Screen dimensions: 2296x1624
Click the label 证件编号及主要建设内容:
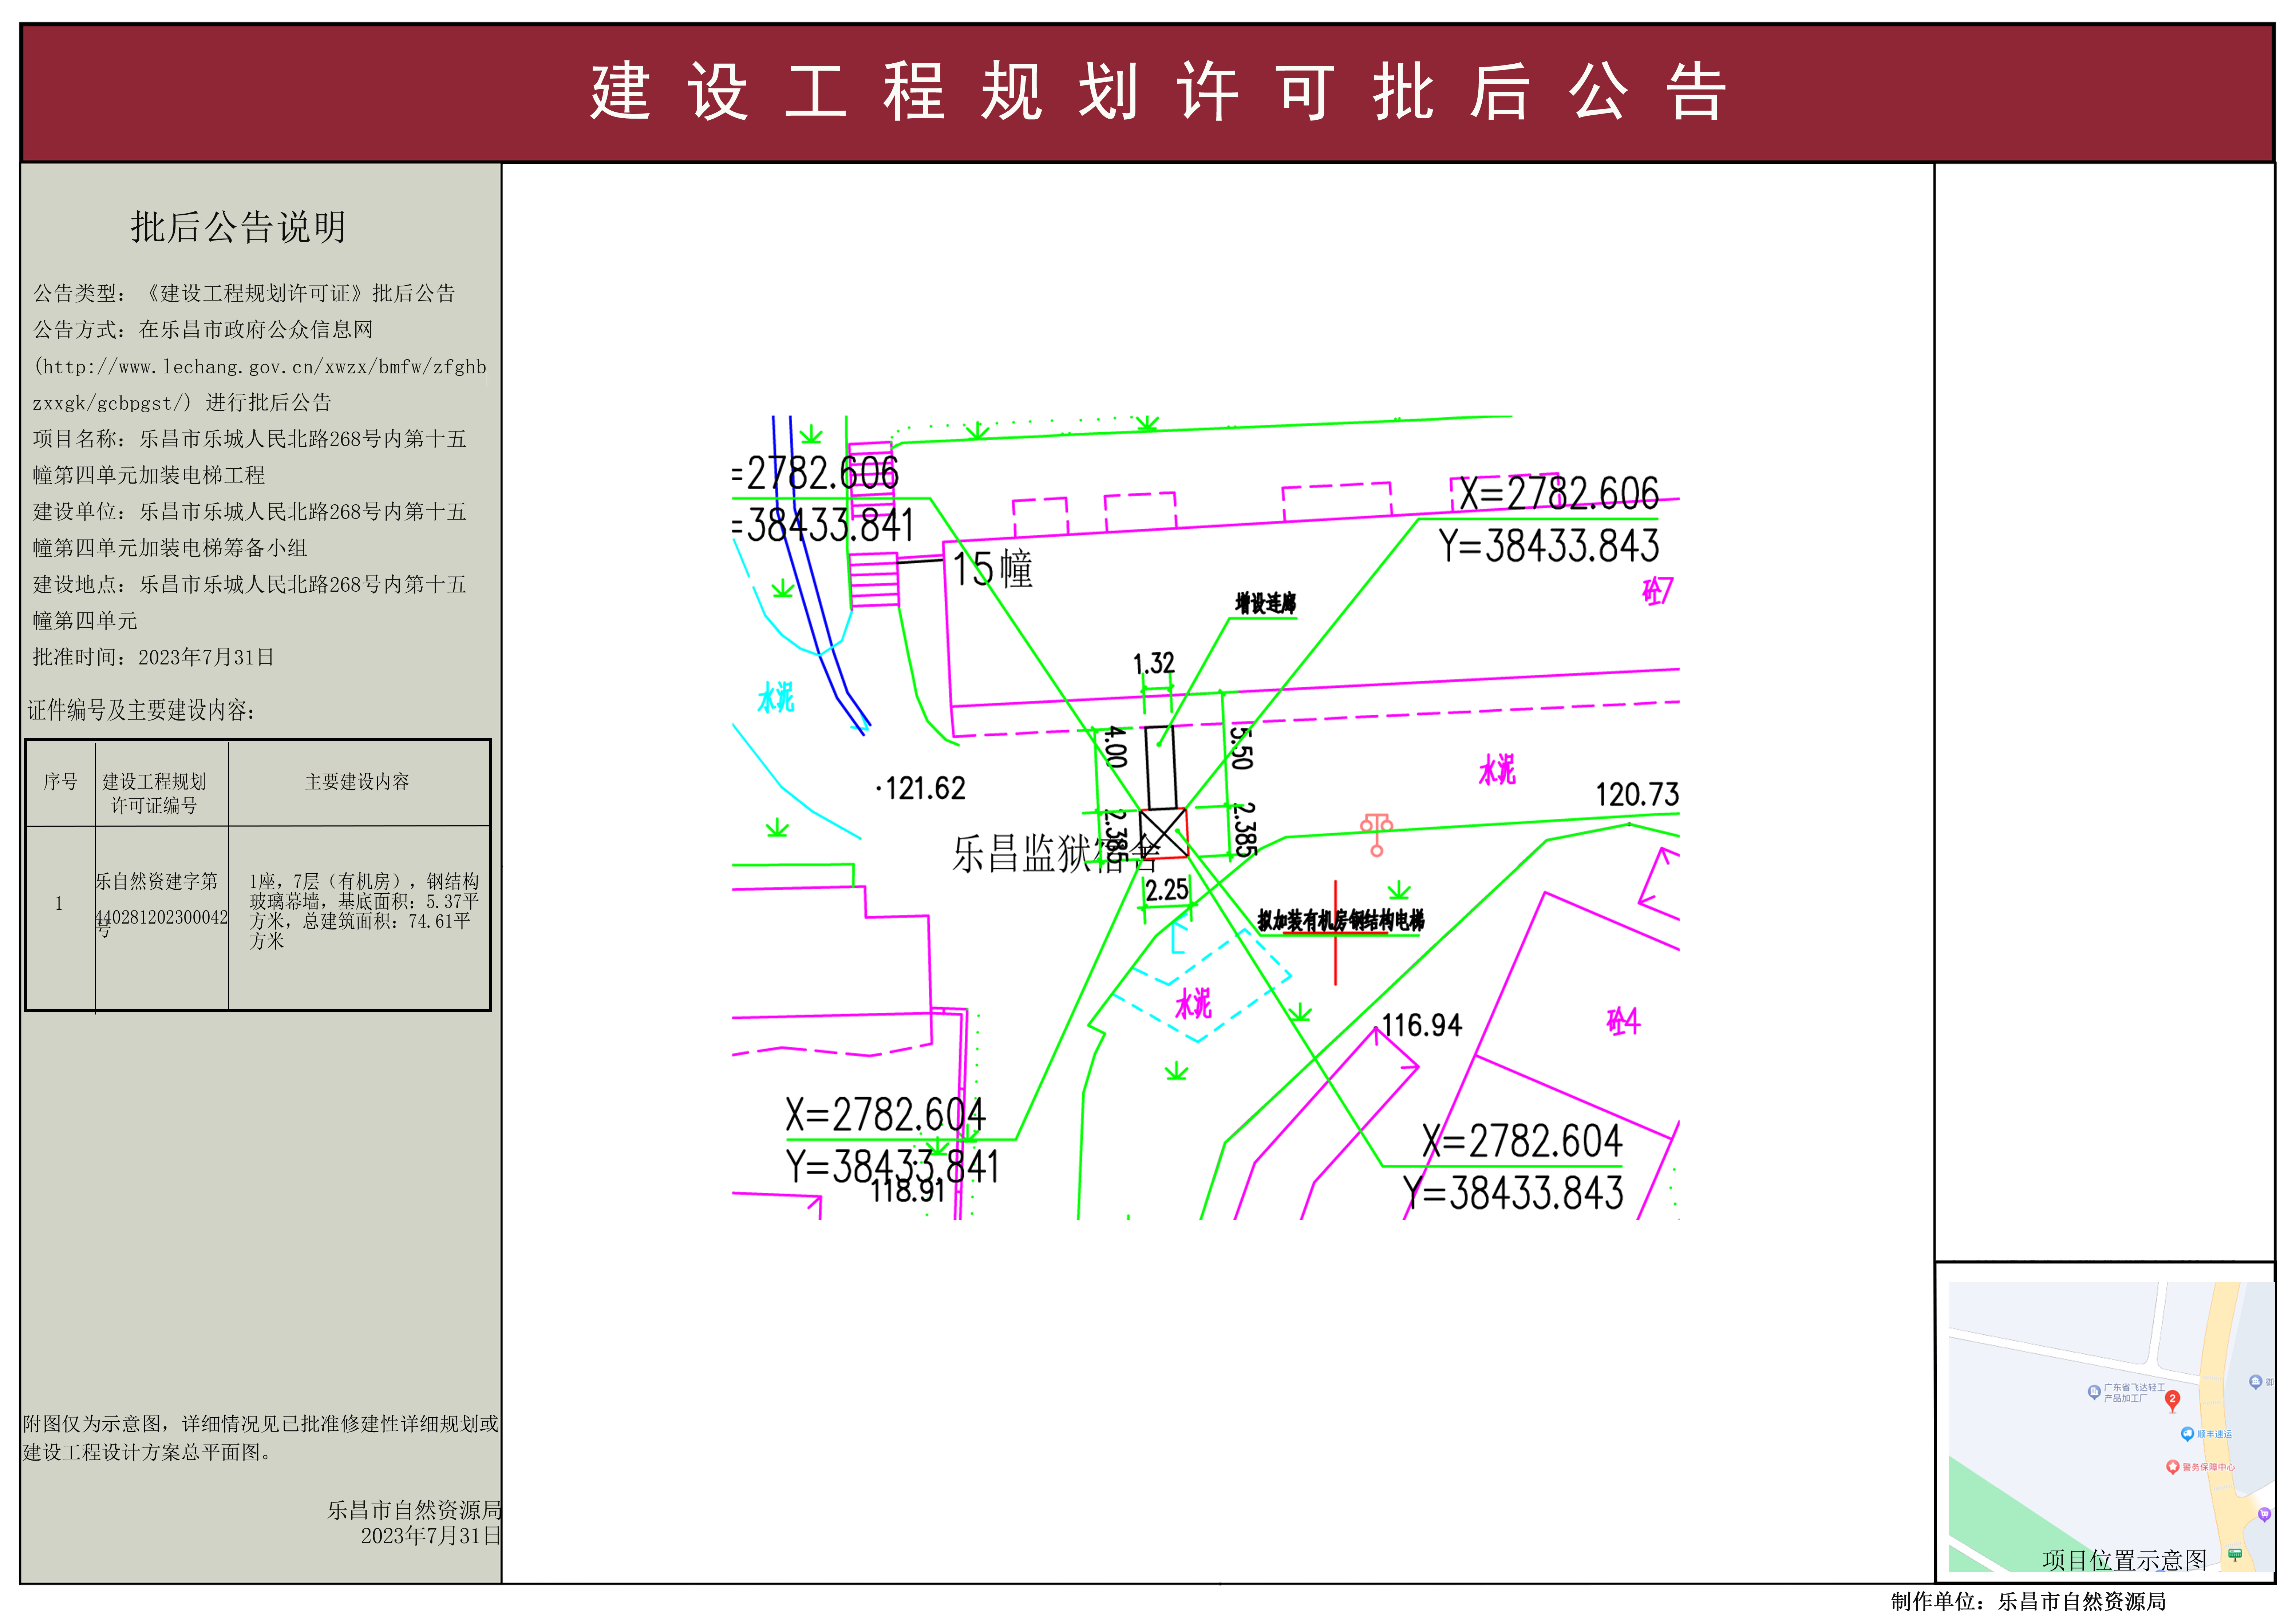pos(141,710)
